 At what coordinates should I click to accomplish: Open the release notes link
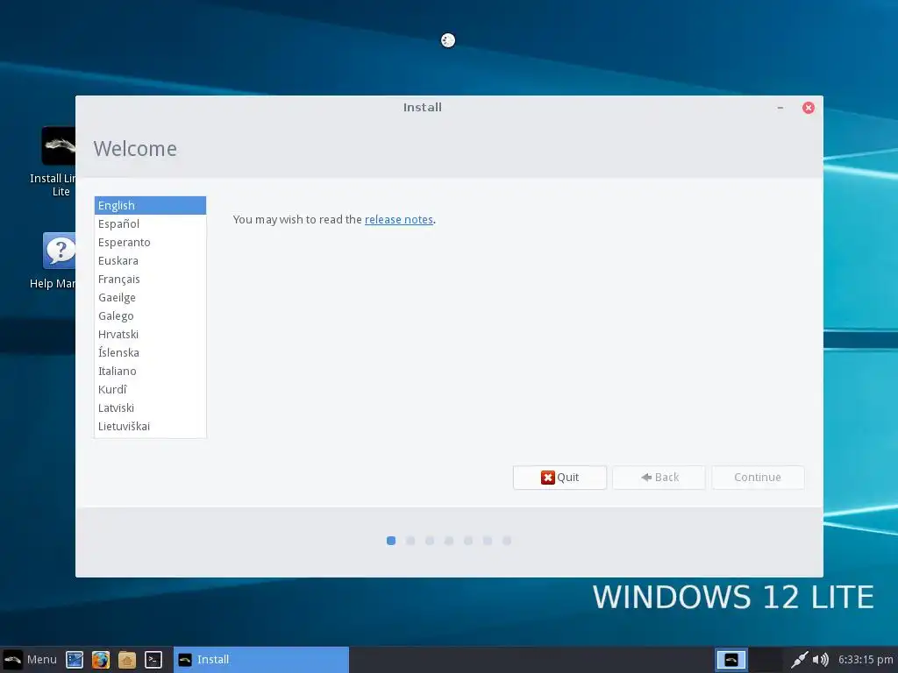pyautogui.click(x=399, y=220)
